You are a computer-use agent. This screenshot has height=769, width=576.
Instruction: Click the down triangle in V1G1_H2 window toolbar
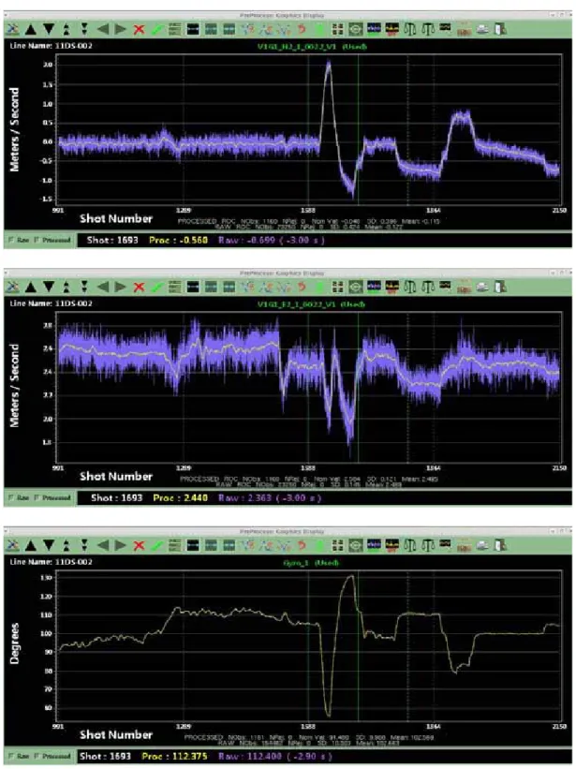(49, 29)
